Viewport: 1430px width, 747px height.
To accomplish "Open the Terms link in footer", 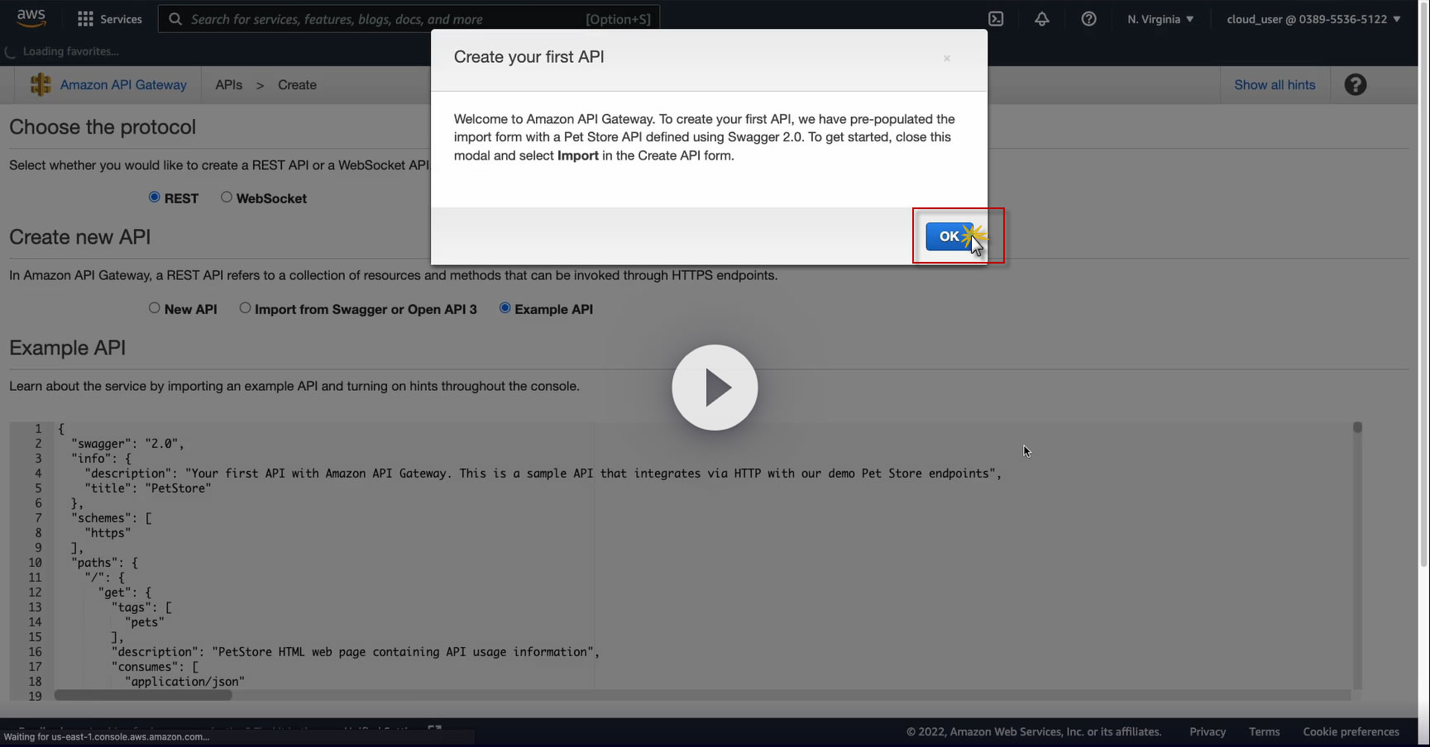I will tap(1265, 731).
